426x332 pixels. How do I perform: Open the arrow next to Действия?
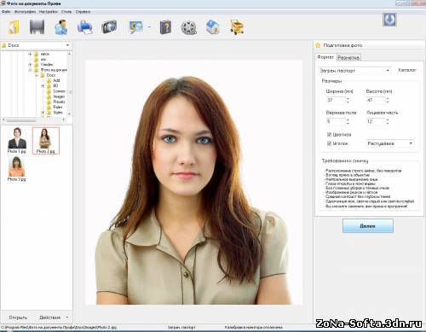(67, 317)
